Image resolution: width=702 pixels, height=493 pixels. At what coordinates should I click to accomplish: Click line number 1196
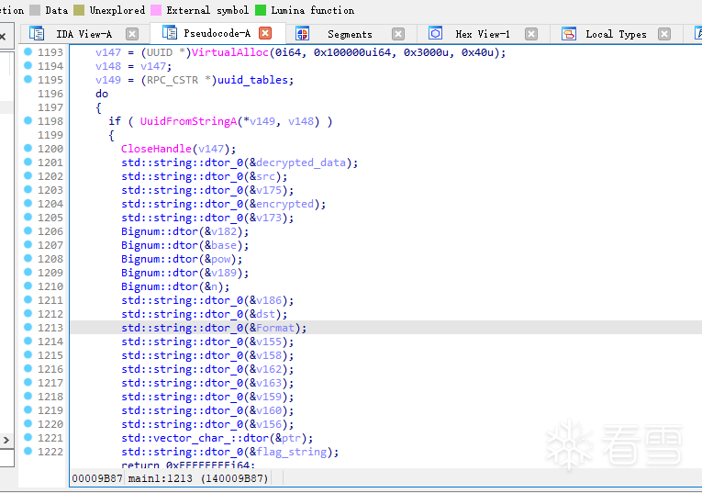[x=50, y=94]
